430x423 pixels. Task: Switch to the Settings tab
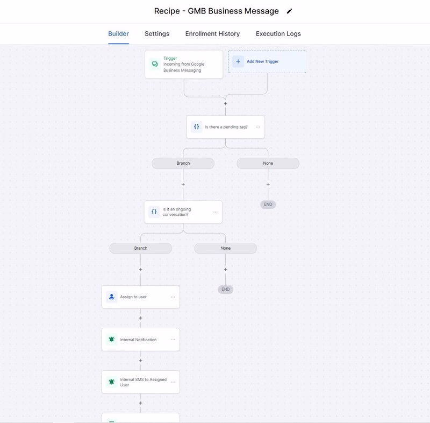tap(157, 34)
